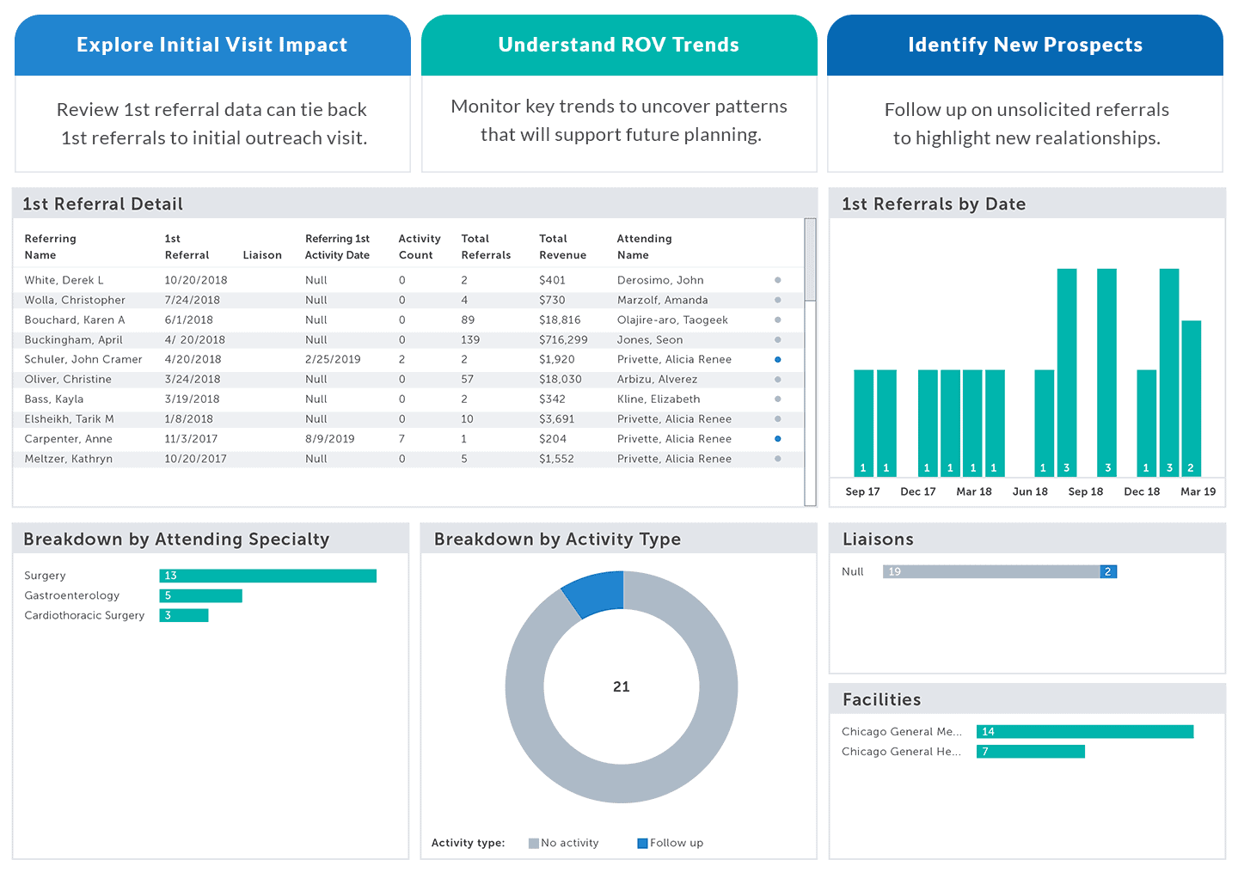The width and height of the screenshot is (1238, 872).
Task: Click the gray No activity legend square
Action: pyautogui.click(x=534, y=844)
